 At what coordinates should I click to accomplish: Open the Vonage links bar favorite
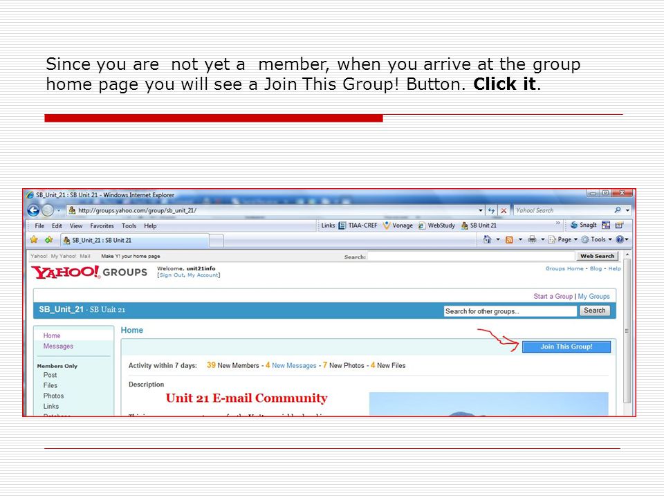pos(398,225)
